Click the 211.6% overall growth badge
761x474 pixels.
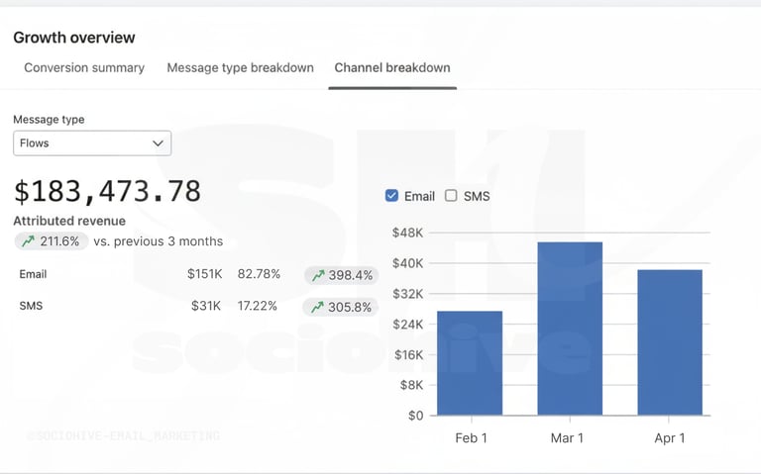(52, 241)
